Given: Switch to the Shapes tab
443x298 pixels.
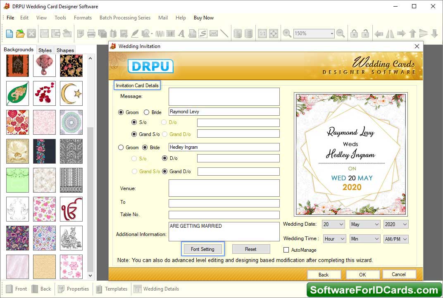Looking at the screenshot, I should tap(65, 50).
